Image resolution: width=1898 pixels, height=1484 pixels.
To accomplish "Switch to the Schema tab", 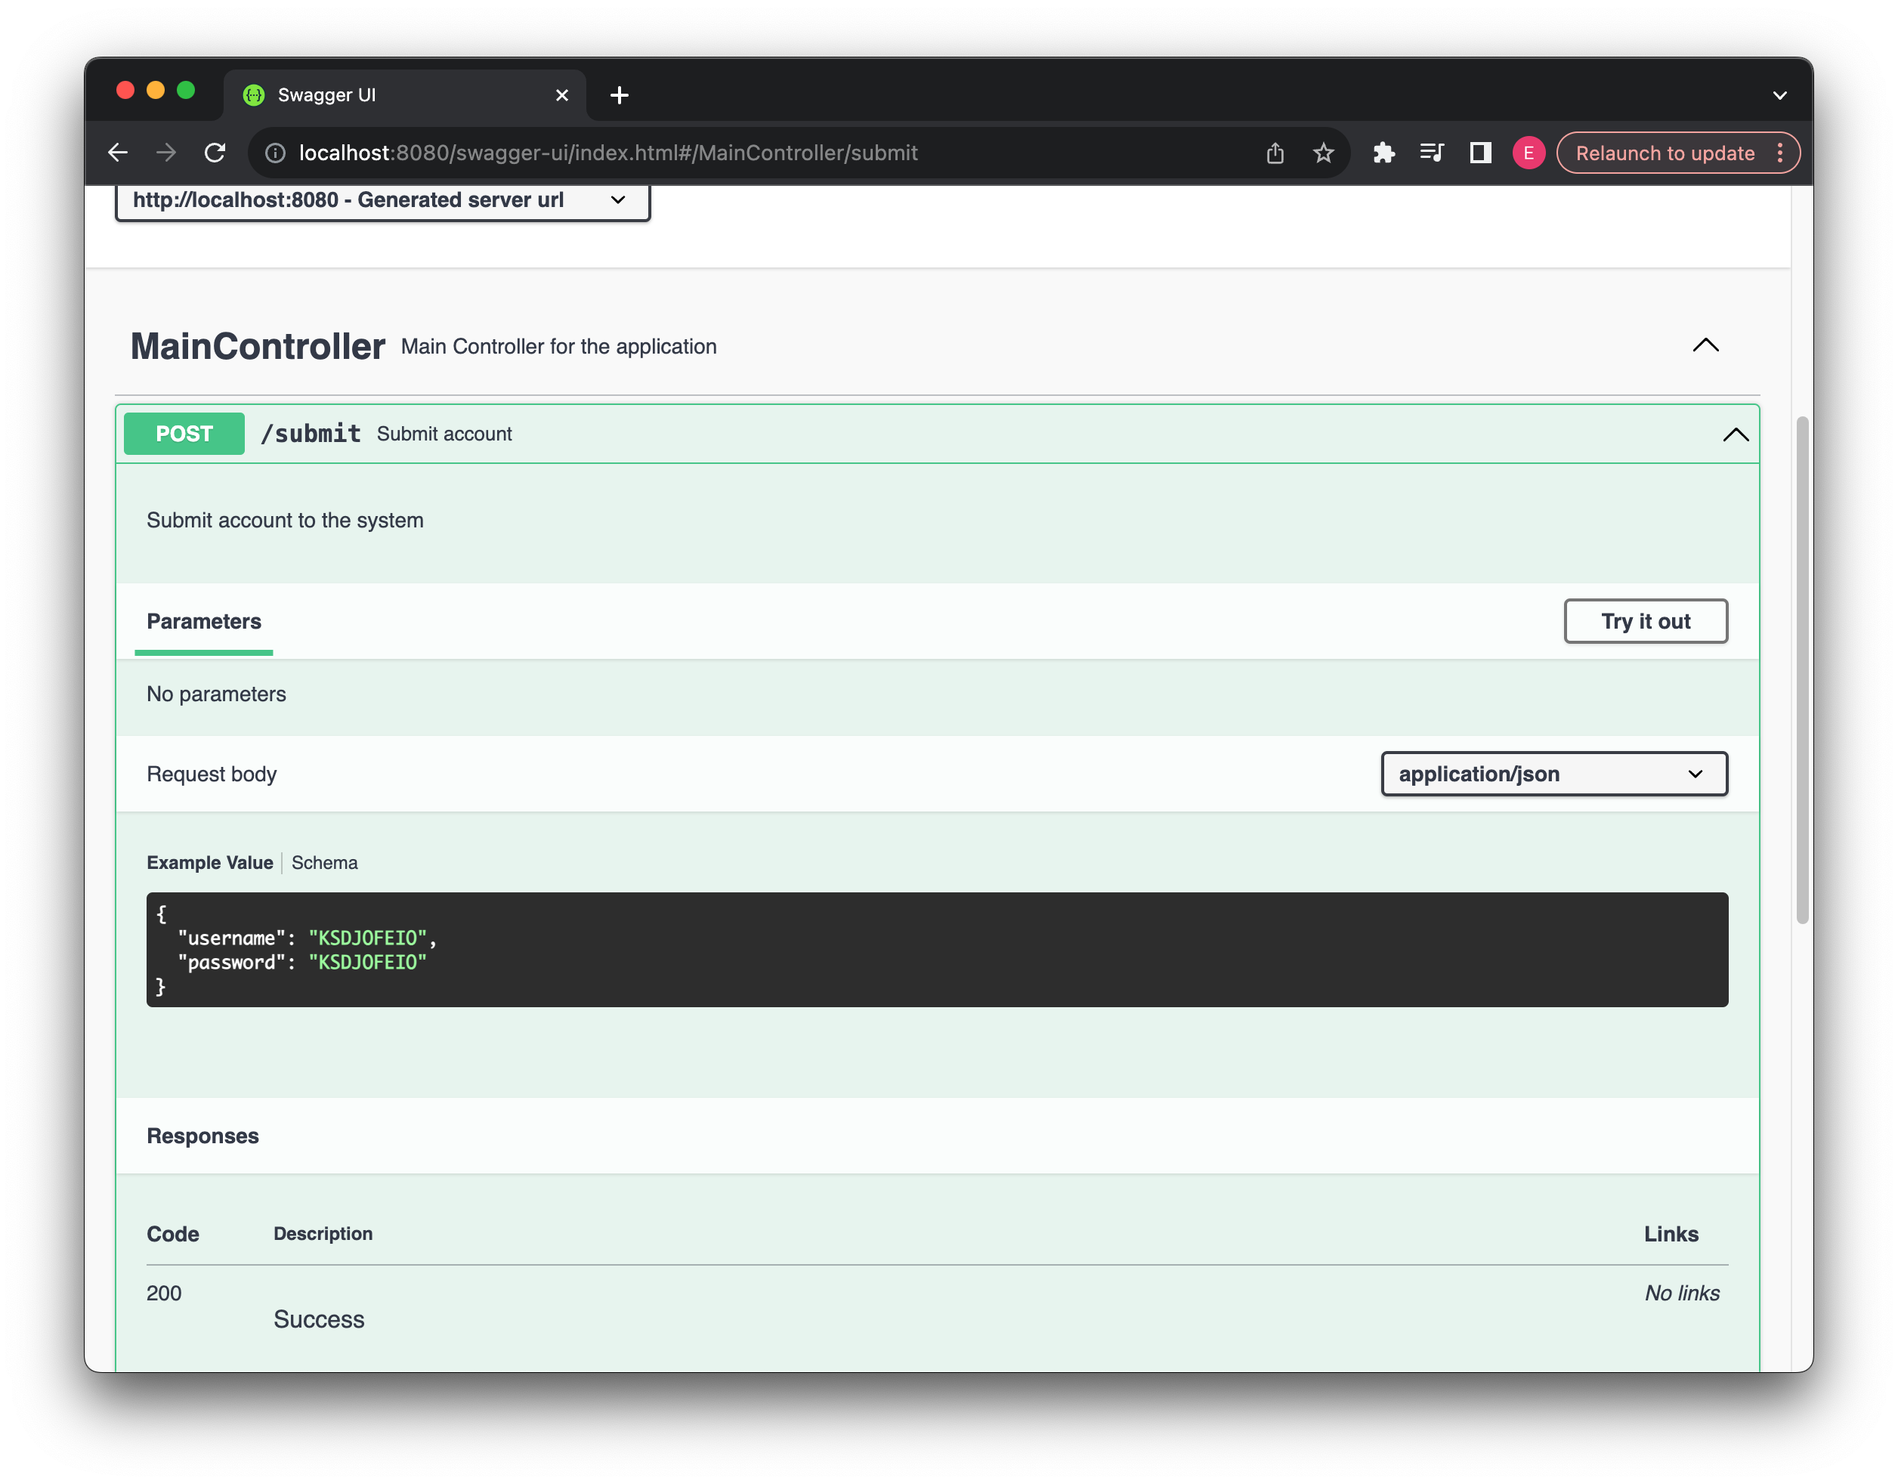I will point(324,863).
